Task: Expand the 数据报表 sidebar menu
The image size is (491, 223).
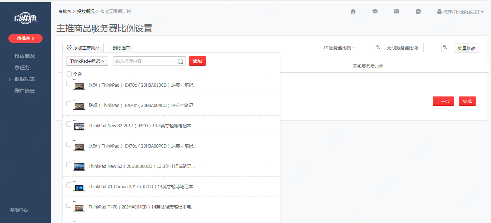Action: point(25,79)
